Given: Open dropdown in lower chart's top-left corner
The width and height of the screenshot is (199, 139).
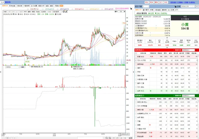Looking at the screenshot, I should (12, 67).
